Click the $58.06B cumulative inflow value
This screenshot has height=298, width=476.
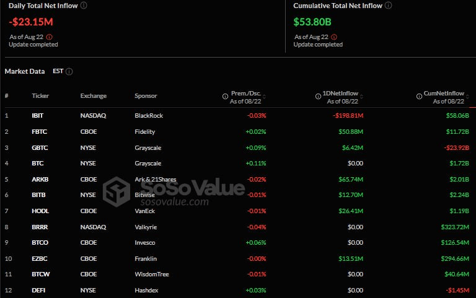point(457,116)
